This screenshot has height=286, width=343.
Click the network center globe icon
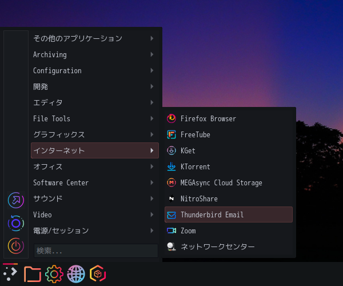tap(171, 247)
